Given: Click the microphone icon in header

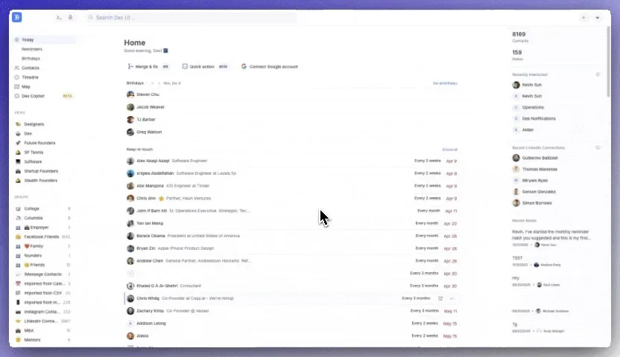Looking at the screenshot, I should click(70, 17).
